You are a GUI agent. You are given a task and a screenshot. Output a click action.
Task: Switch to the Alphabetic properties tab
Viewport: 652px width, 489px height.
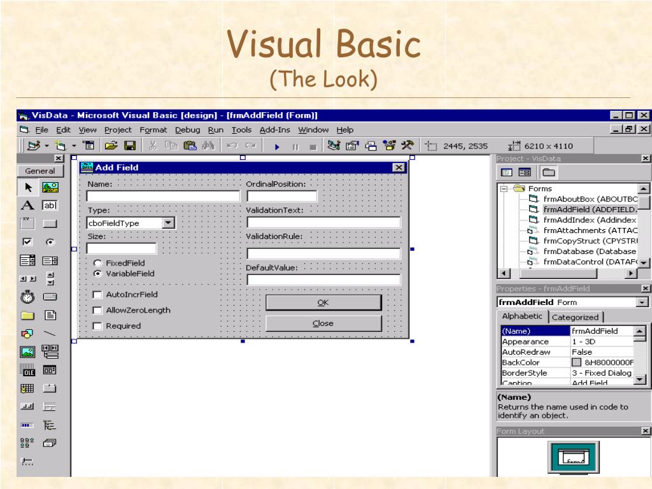click(x=522, y=316)
